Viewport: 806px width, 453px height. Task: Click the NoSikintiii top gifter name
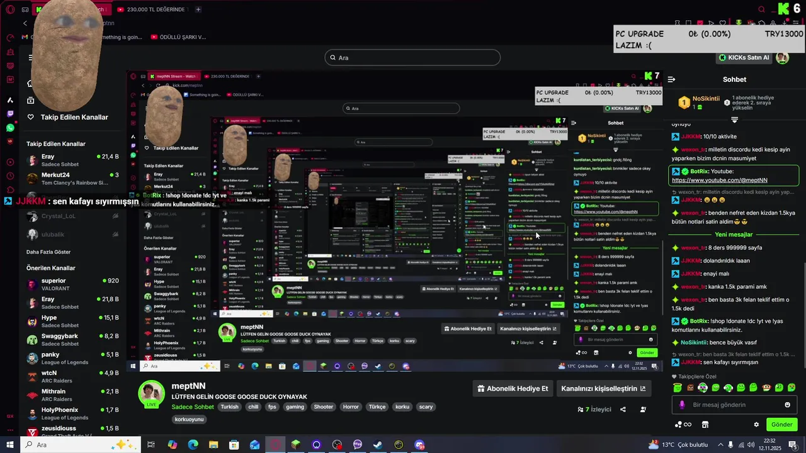706,99
